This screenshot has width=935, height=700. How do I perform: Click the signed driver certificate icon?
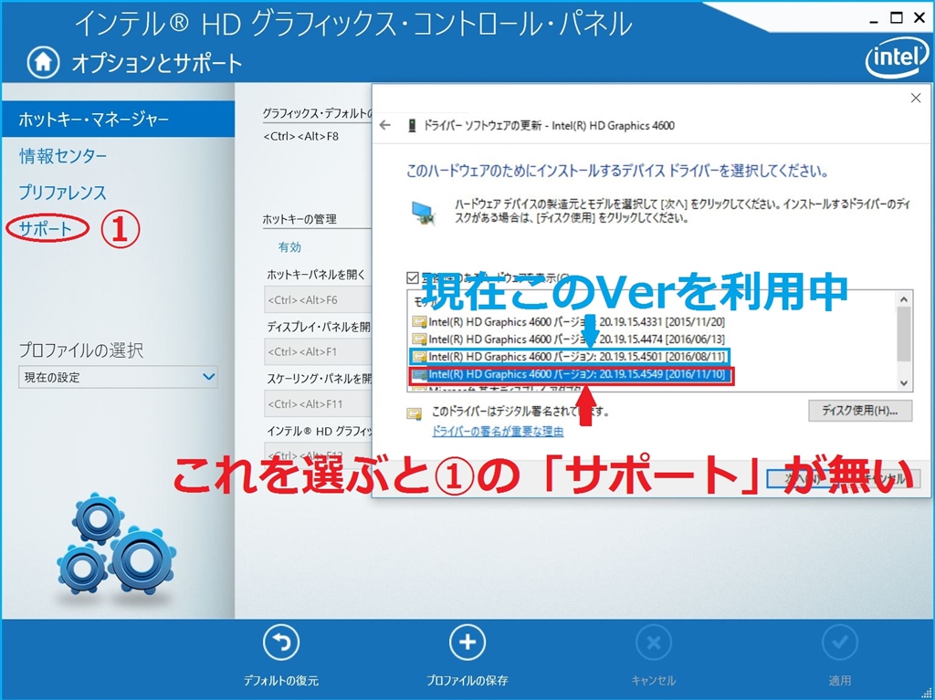pyautogui.click(x=415, y=413)
